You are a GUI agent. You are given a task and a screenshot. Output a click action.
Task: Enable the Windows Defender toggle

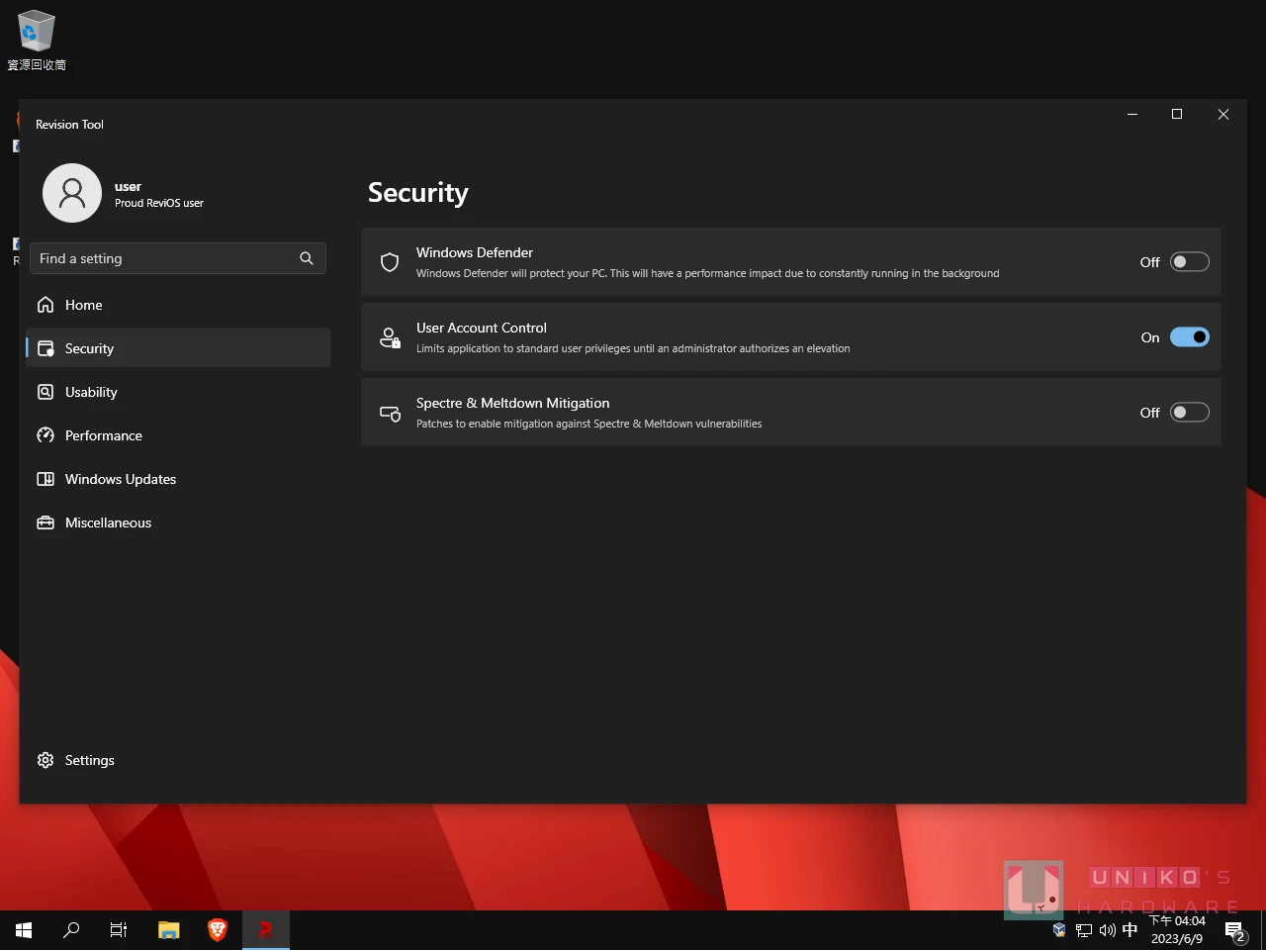click(x=1189, y=262)
